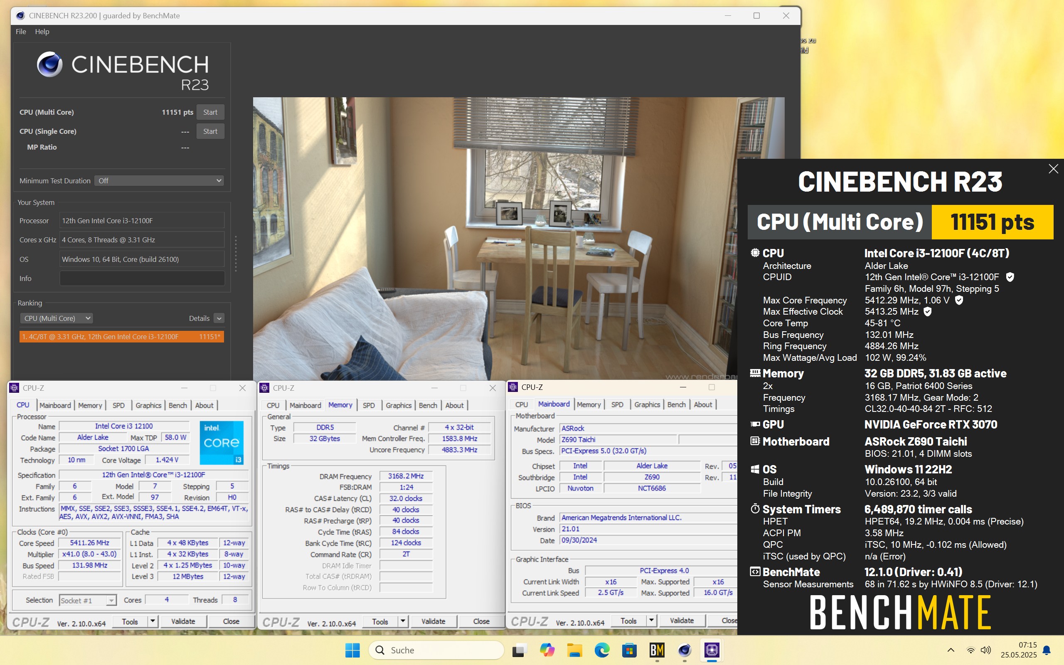
Task: Switch to Memory tab in the first CPU-Z window
Action: tap(90, 405)
